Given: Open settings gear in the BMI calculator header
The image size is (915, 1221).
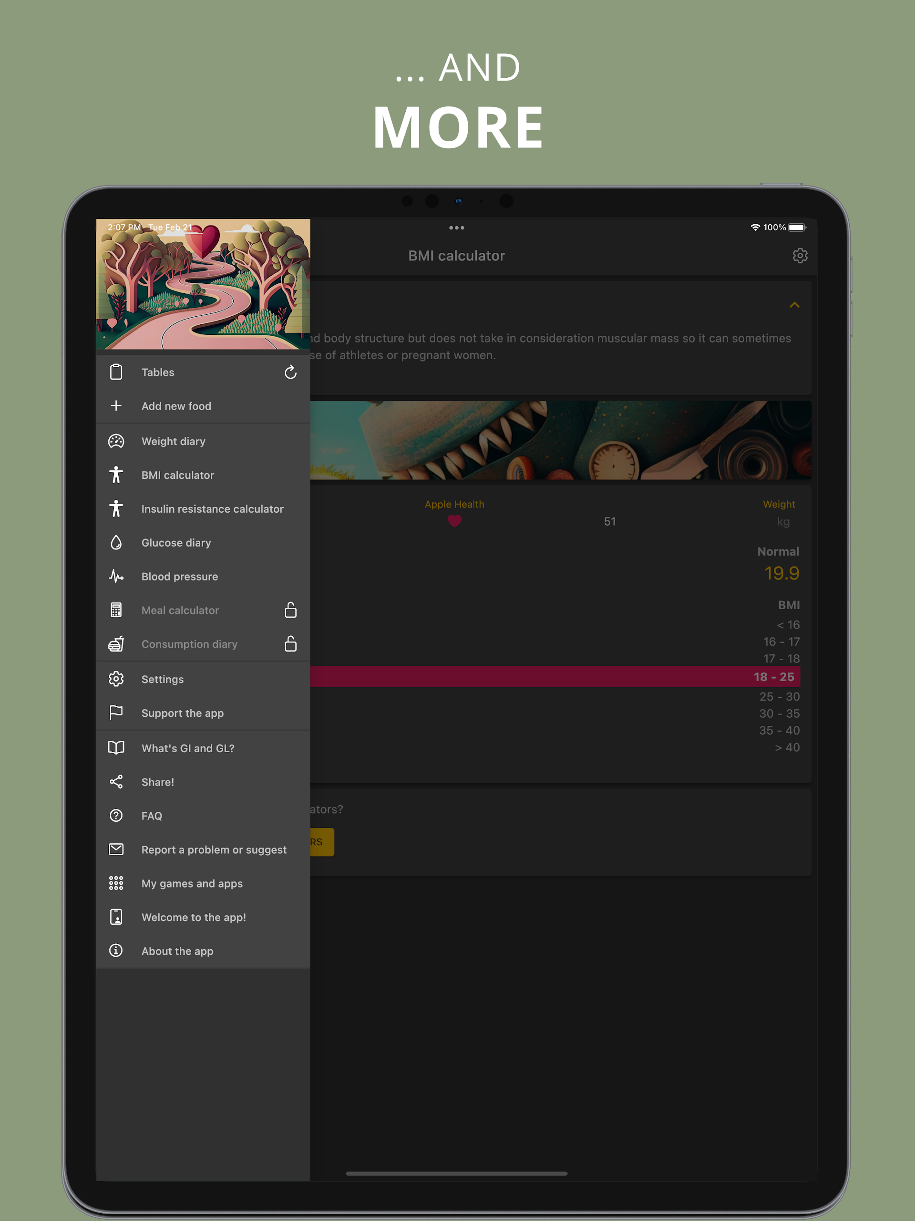Looking at the screenshot, I should (800, 256).
